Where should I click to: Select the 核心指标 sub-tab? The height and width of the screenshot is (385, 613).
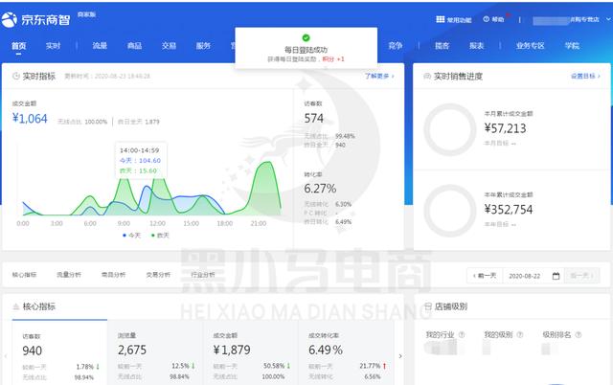click(x=24, y=275)
